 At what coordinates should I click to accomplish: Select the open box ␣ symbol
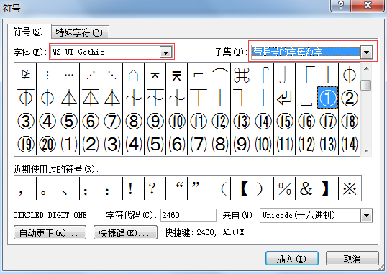click(x=306, y=98)
